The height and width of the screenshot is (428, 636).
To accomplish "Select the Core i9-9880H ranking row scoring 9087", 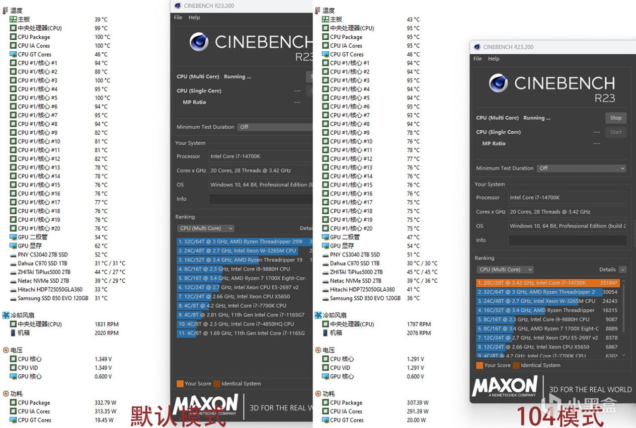I will pos(548,320).
